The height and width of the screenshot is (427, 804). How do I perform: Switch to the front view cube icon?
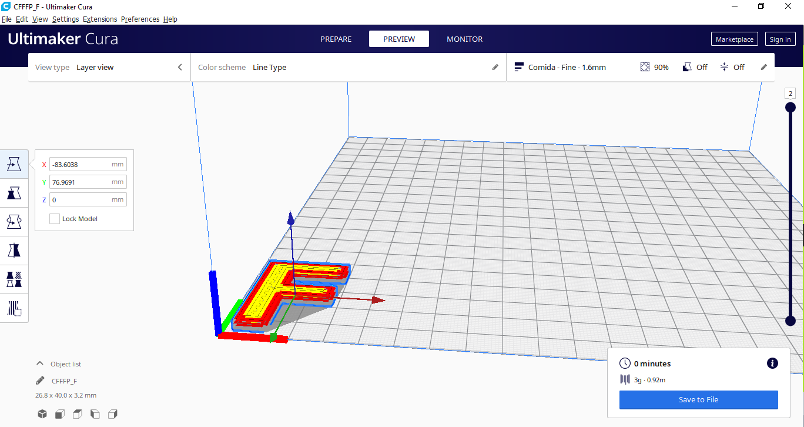click(x=59, y=414)
